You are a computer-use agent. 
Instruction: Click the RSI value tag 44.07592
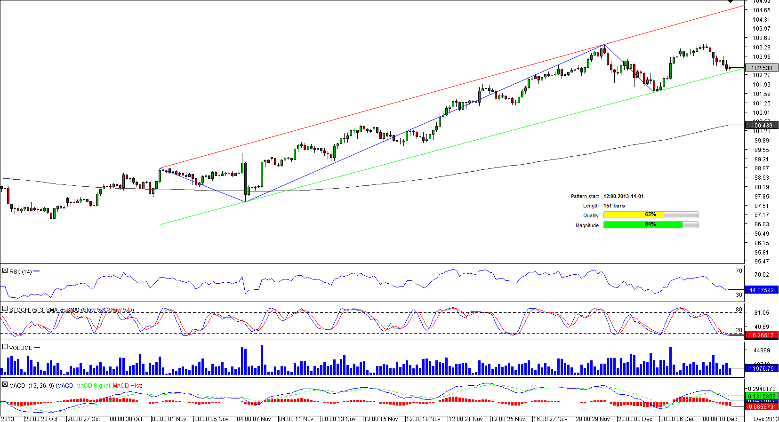pyautogui.click(x=762, y=290)
